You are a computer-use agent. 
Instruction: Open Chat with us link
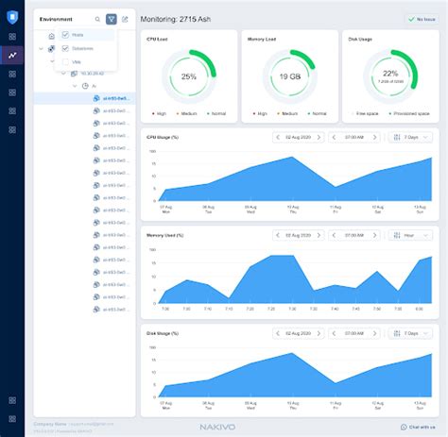(x=418, y=427)
